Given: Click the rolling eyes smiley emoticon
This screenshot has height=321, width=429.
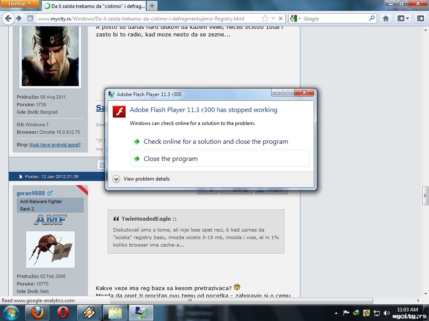Looking at the screenshot, I should pos(237,287).
